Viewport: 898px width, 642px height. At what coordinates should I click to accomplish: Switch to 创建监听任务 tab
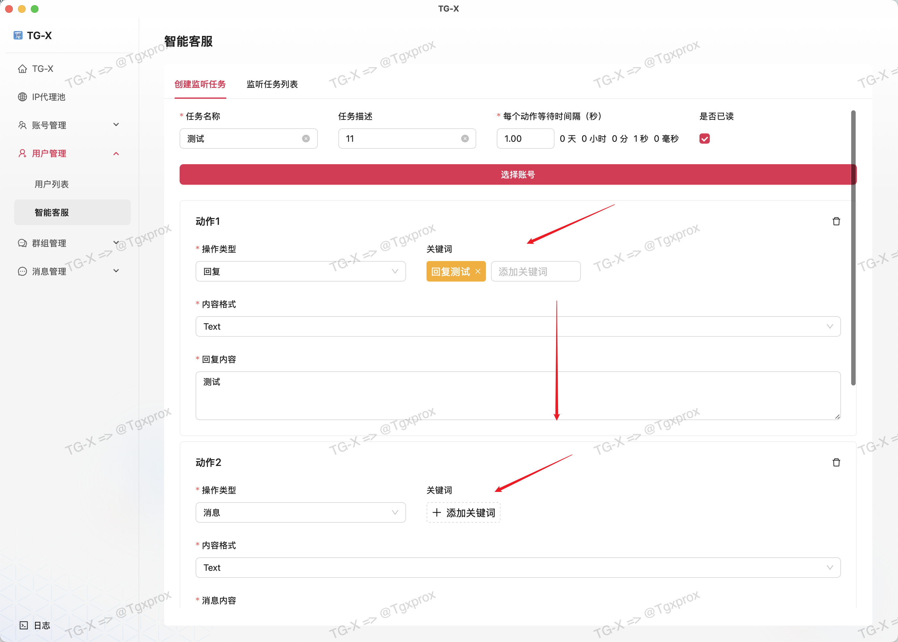click(x=200, y=84)
